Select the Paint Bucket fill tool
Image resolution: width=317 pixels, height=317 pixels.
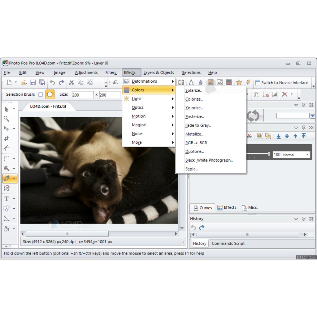7,229
